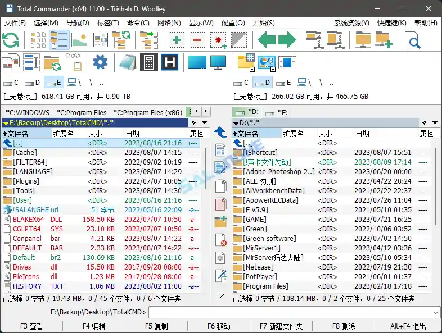Click the unselect group minus icon

tap(197, 40)
